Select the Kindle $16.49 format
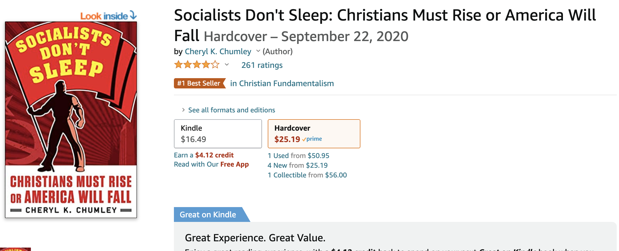The width and height of the screenshot is (619, 251). pos(218,133)
